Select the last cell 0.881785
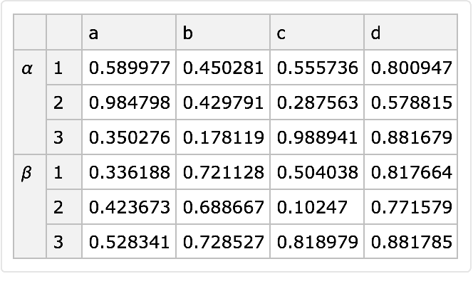The width and height of the screenshot is (473, 296). pyautogui.click(x=411, y=242)
